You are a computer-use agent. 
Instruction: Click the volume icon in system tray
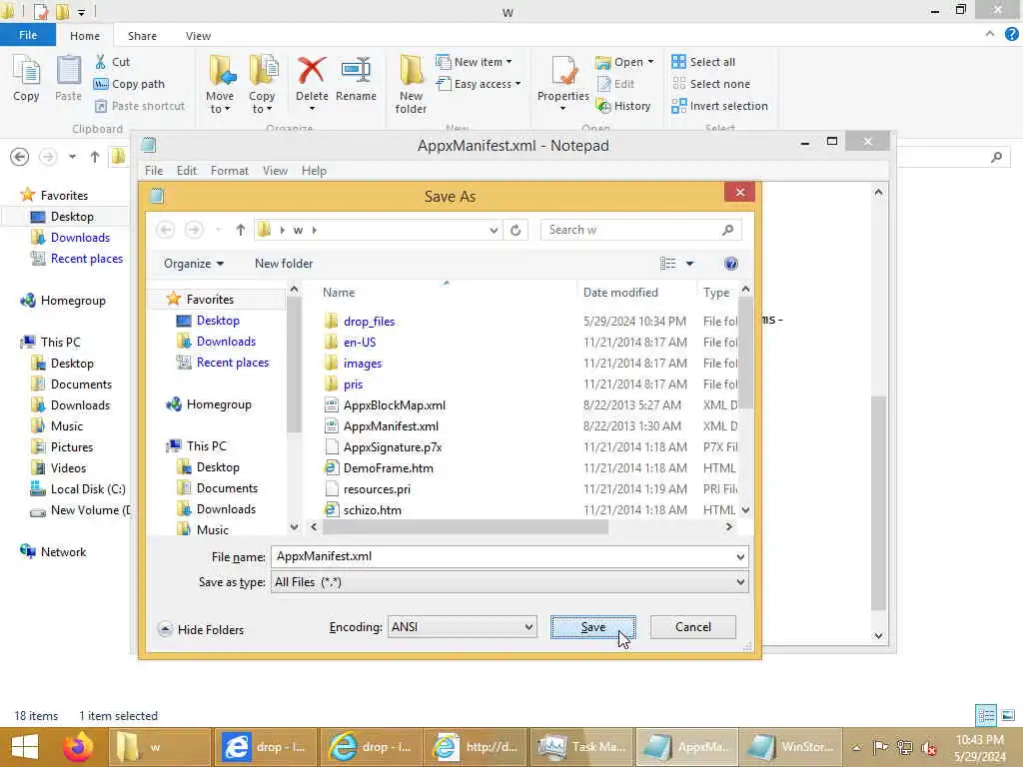click(x=928, y=747)
